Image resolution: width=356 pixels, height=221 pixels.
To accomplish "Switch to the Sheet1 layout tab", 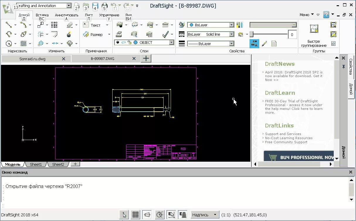I will point(36,164).
